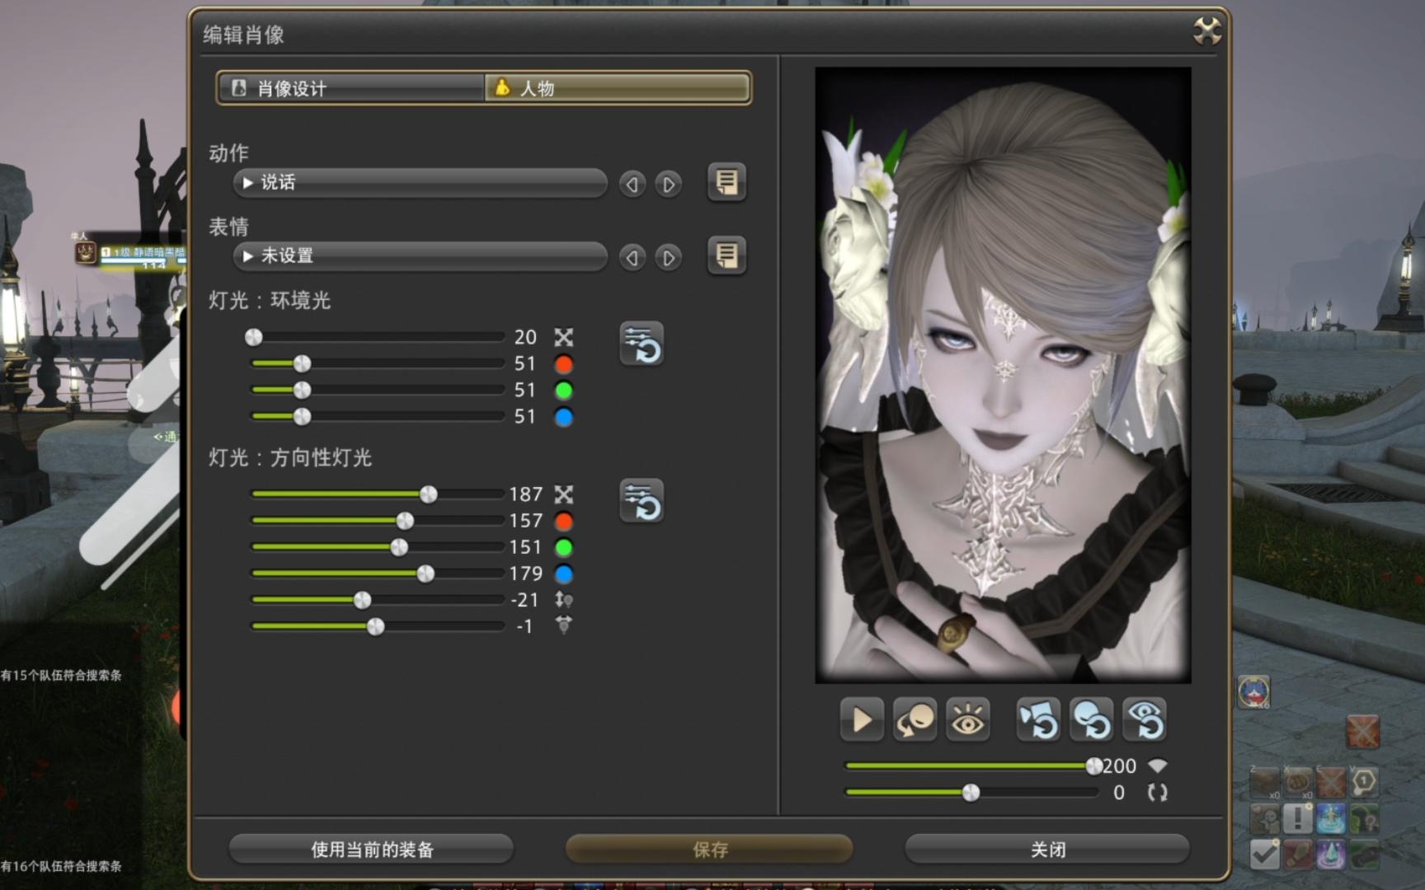Click directional brightness icon next to 187
This screenshot has width=1425, height=890.
[x=563, y=494]
